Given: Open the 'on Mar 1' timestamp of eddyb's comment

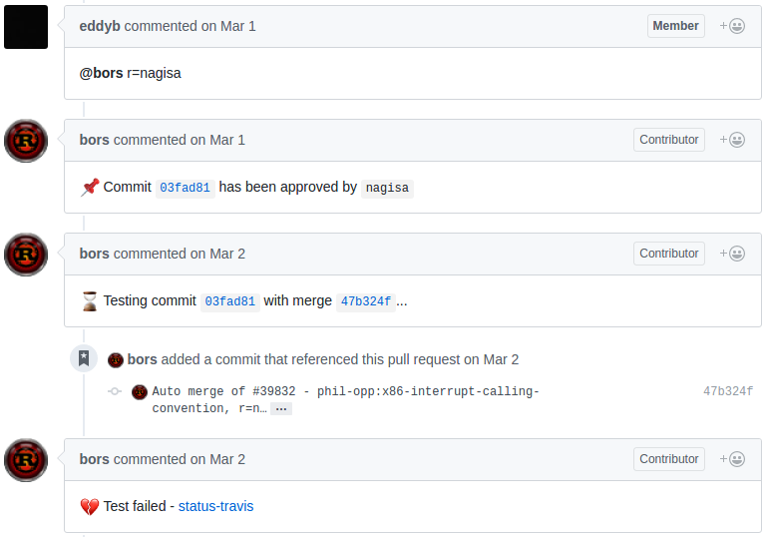Looking at the screenshot, I should coord(228,26).
